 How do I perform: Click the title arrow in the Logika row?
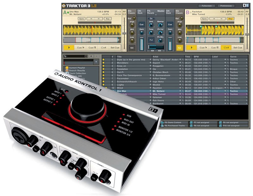(x=151, y=85)
